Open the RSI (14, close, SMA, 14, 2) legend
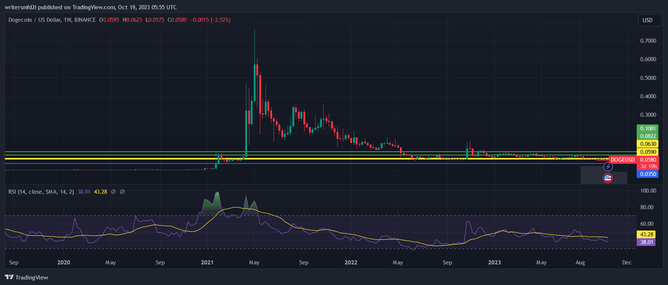The height and width of the screenshot is (285, 668). point(41,192)
